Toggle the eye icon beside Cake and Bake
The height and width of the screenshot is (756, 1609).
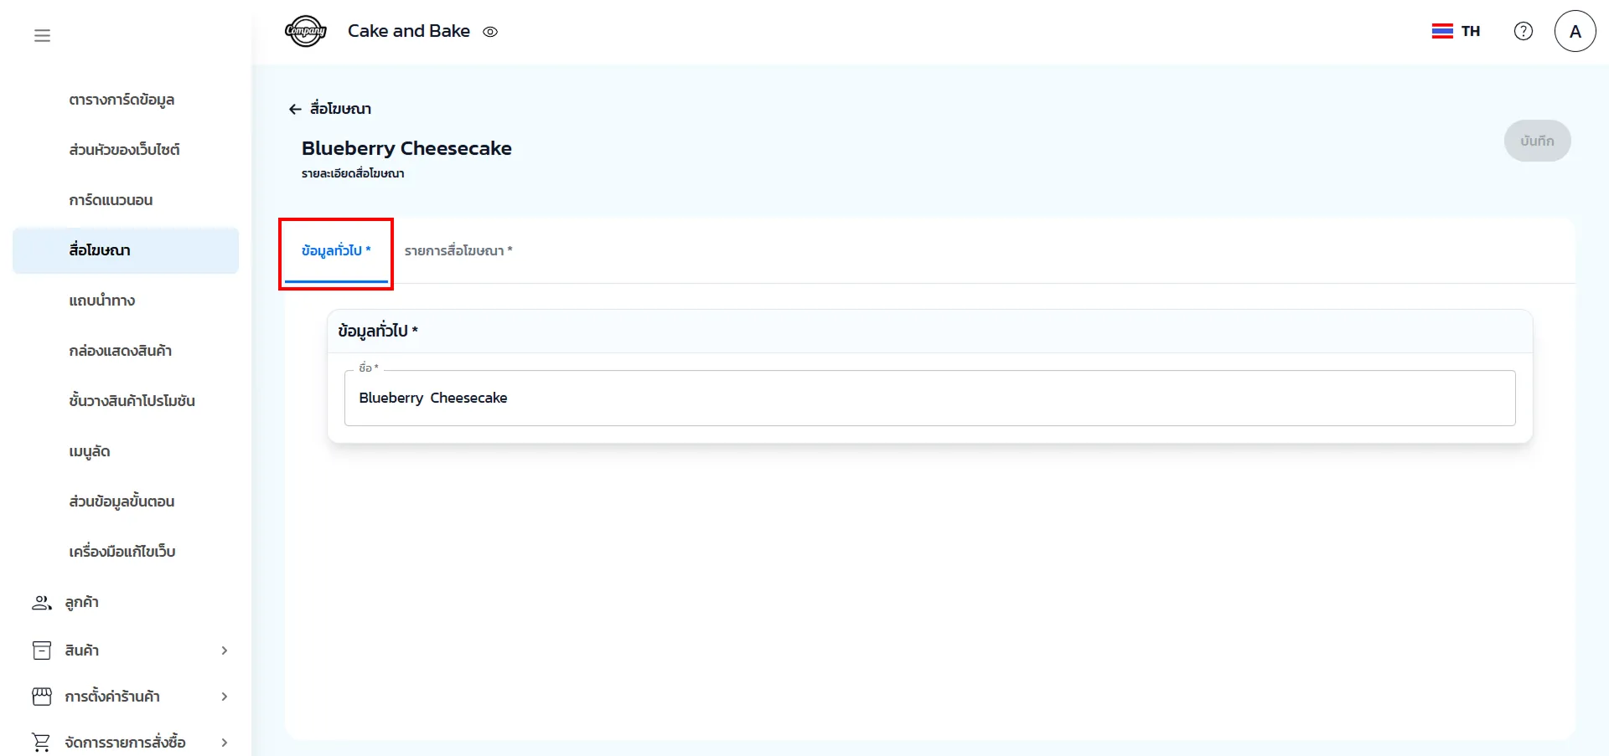[x=490, y=32]
